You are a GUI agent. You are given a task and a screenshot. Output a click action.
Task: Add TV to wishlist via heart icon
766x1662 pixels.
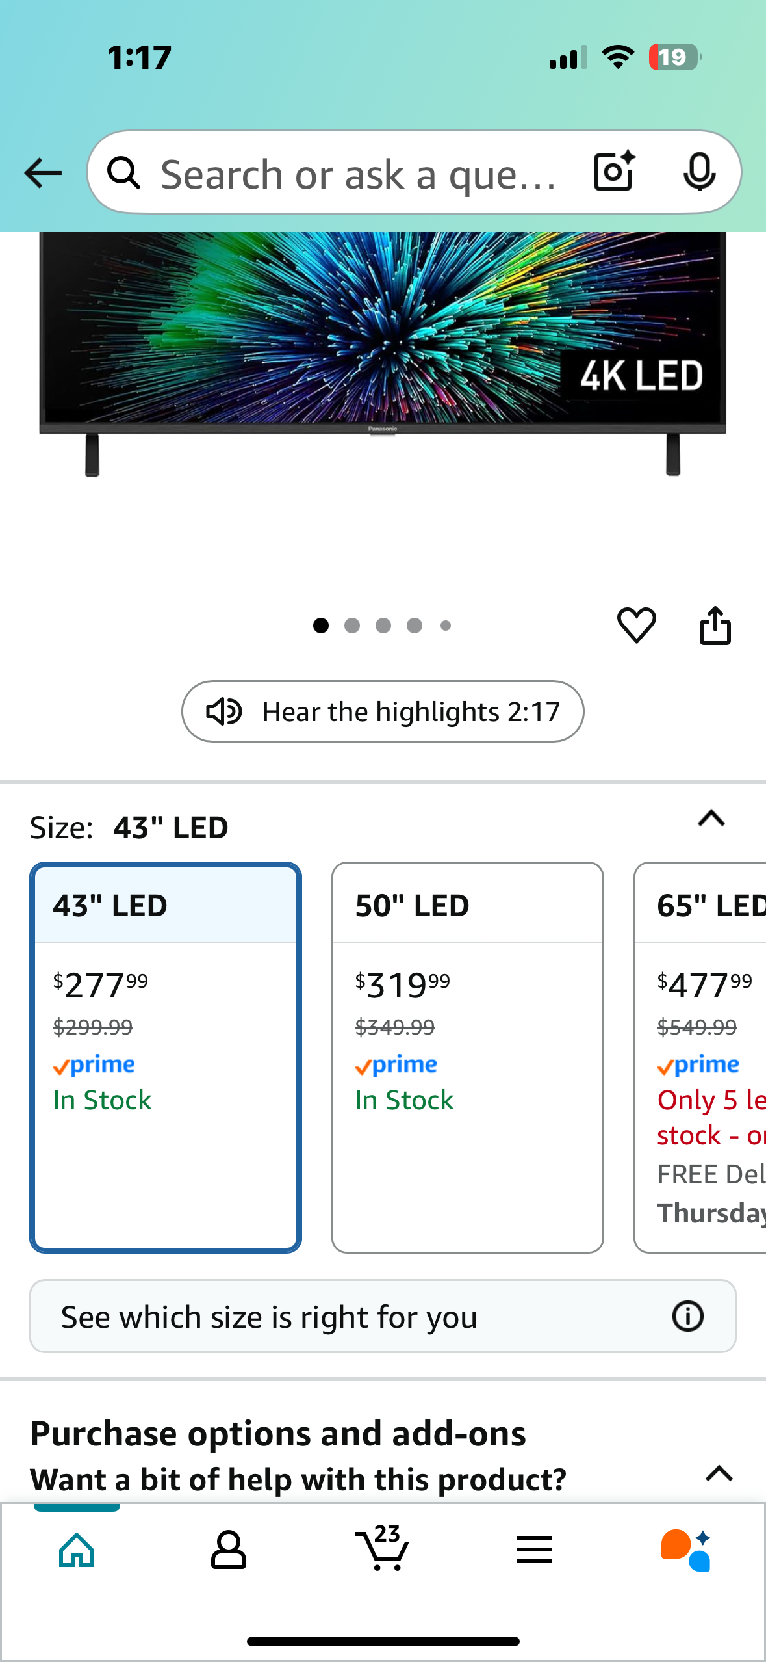[636, 626]
